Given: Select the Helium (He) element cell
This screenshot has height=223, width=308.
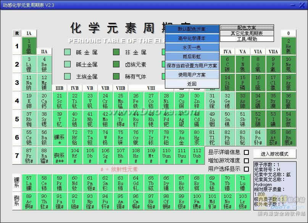Looking at the screenshot, I should (289, 46).
